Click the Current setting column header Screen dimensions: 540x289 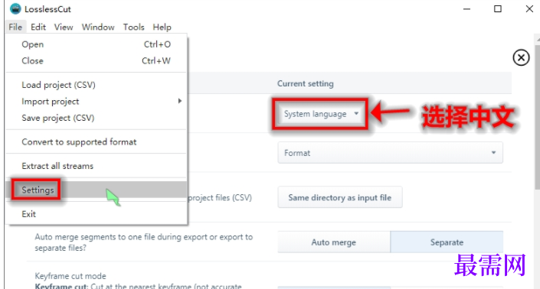pyautogui.click(x=306, y=83)
